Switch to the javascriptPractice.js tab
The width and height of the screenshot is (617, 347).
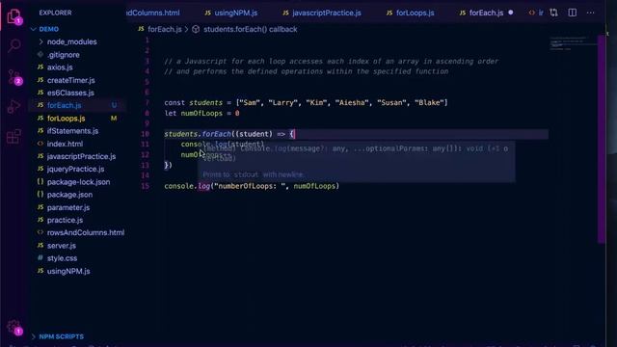coord(322,13)
